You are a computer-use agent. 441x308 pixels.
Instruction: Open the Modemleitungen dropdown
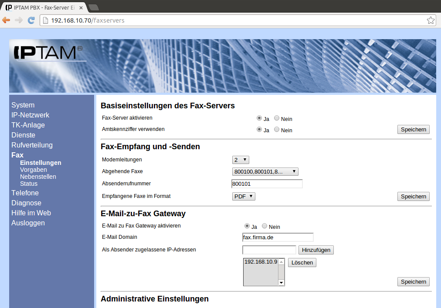[x=241, y=160]
